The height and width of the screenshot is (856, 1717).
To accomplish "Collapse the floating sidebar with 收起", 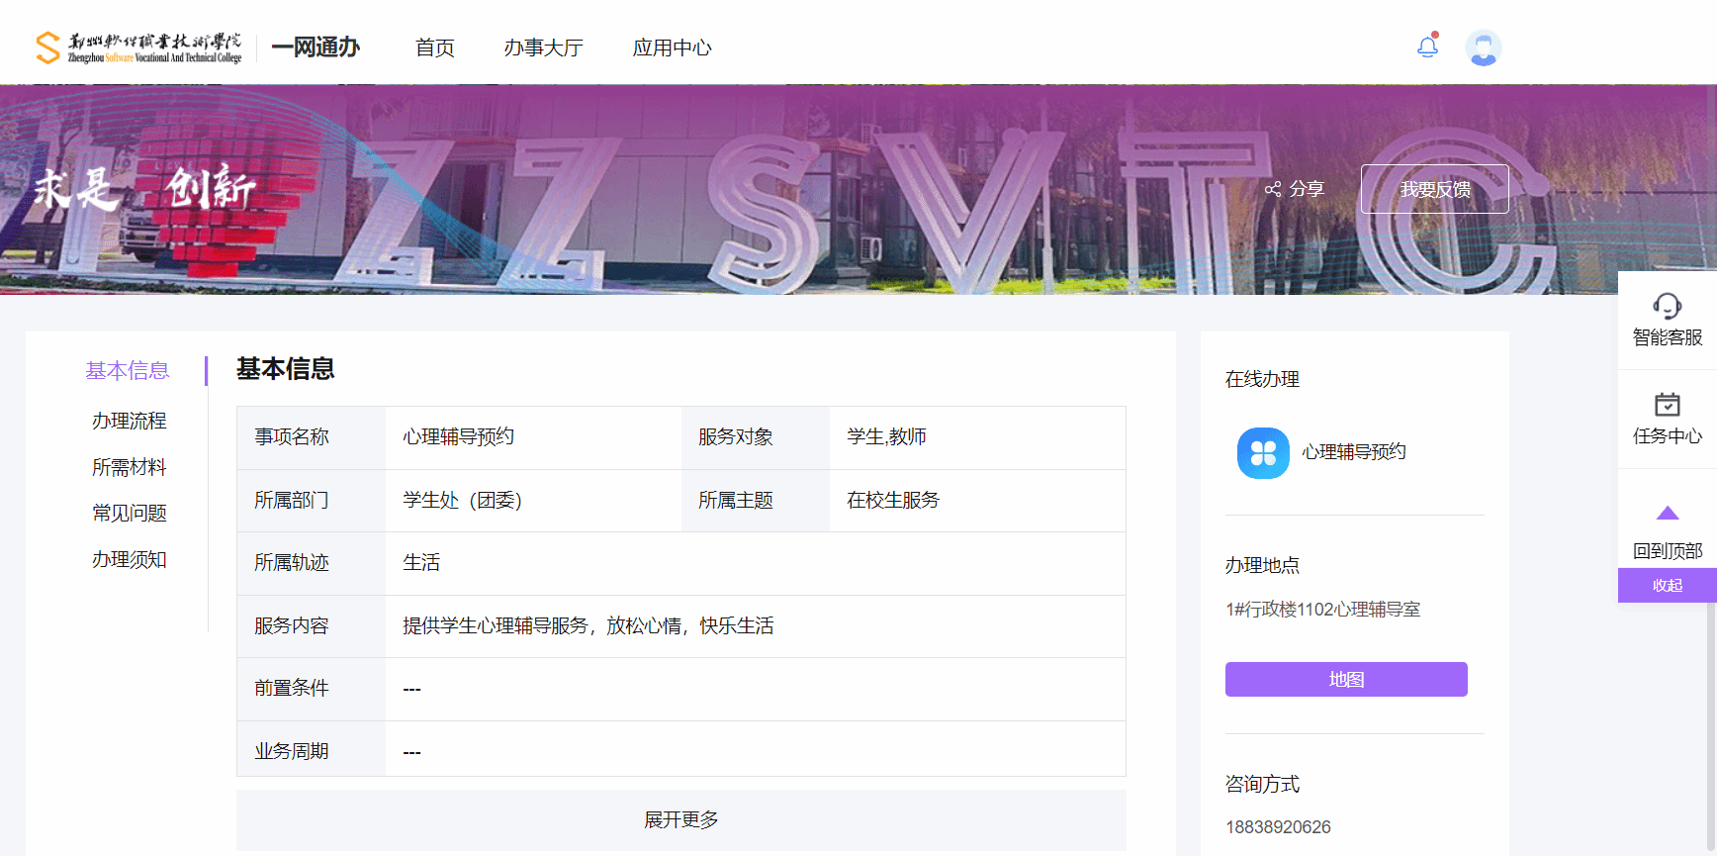I will [x=1667, y=585].
